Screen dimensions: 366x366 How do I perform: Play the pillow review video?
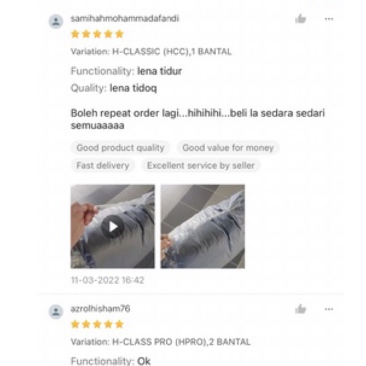pos(113,226)
